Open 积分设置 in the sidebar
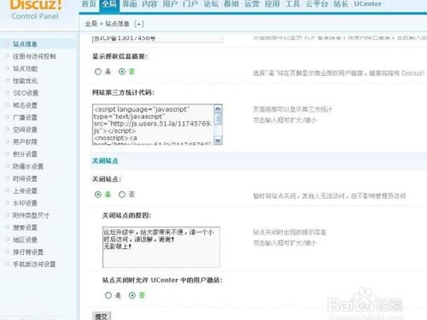 click(x=25, y=154)
